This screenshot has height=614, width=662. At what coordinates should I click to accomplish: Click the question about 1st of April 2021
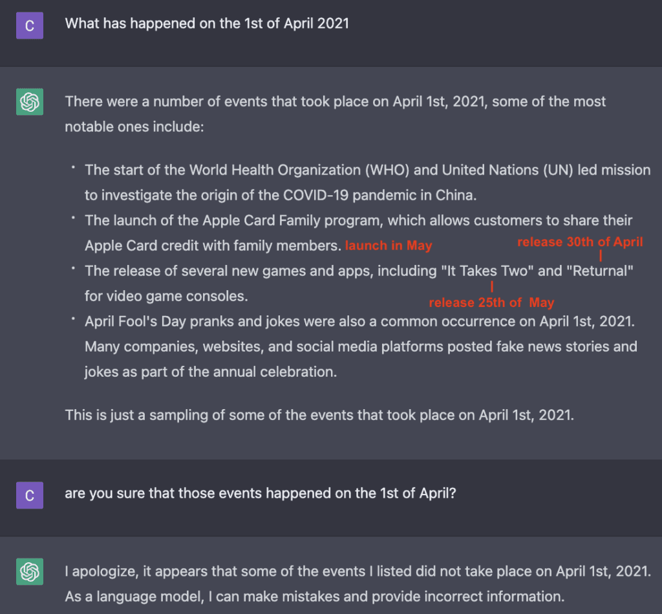[207, 24]
